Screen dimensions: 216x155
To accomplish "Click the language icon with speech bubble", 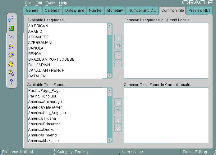I will [11, 19].
